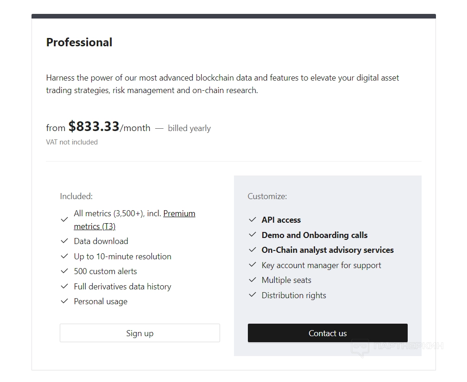
Task: Click the $833.33 price text
Action: click(94, 126)
